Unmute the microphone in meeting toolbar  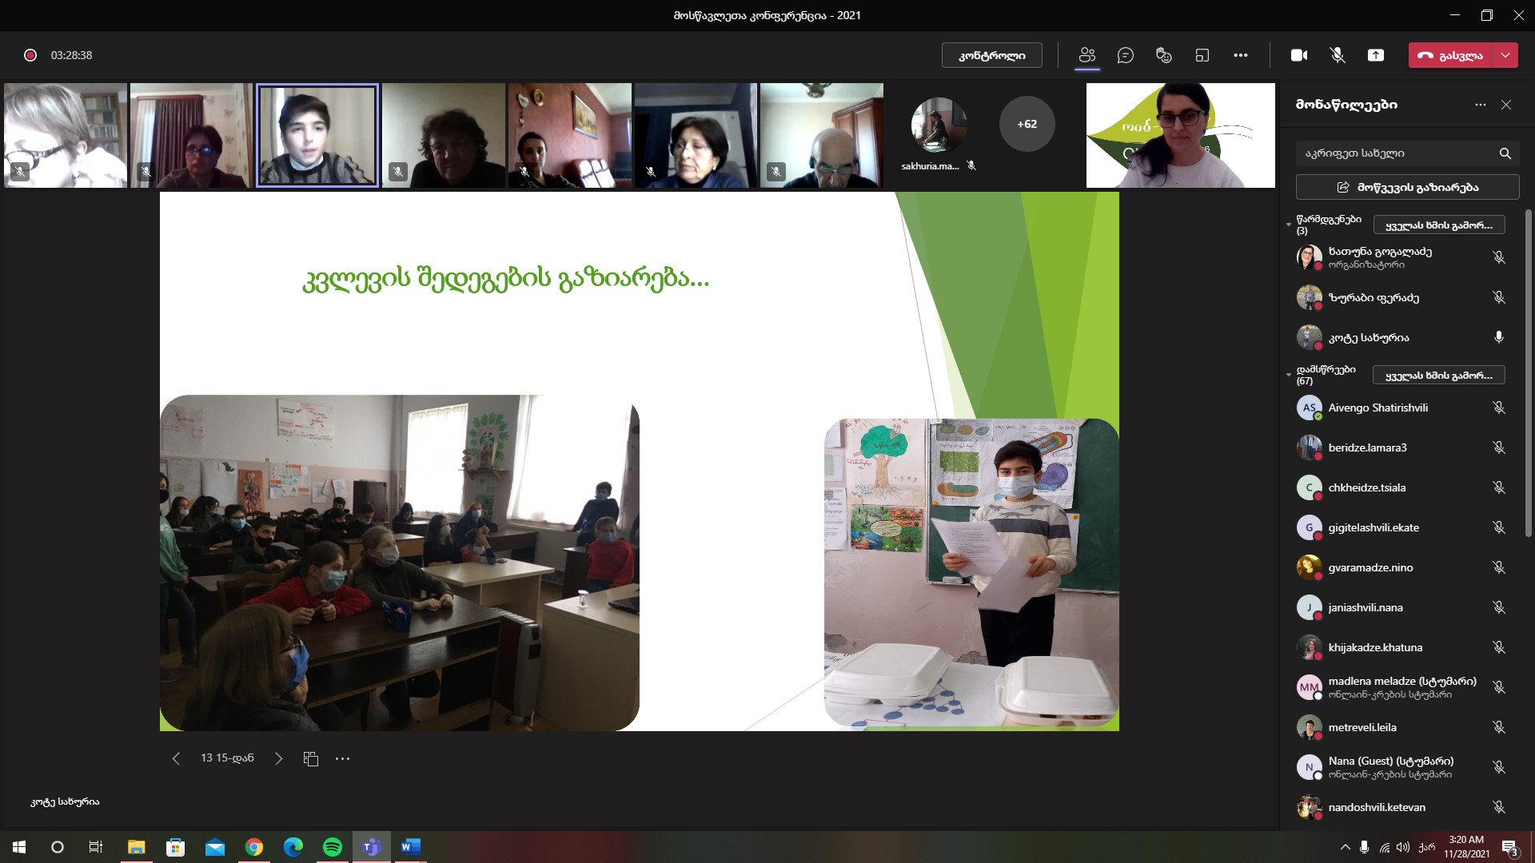click(x=1338, y=55)
